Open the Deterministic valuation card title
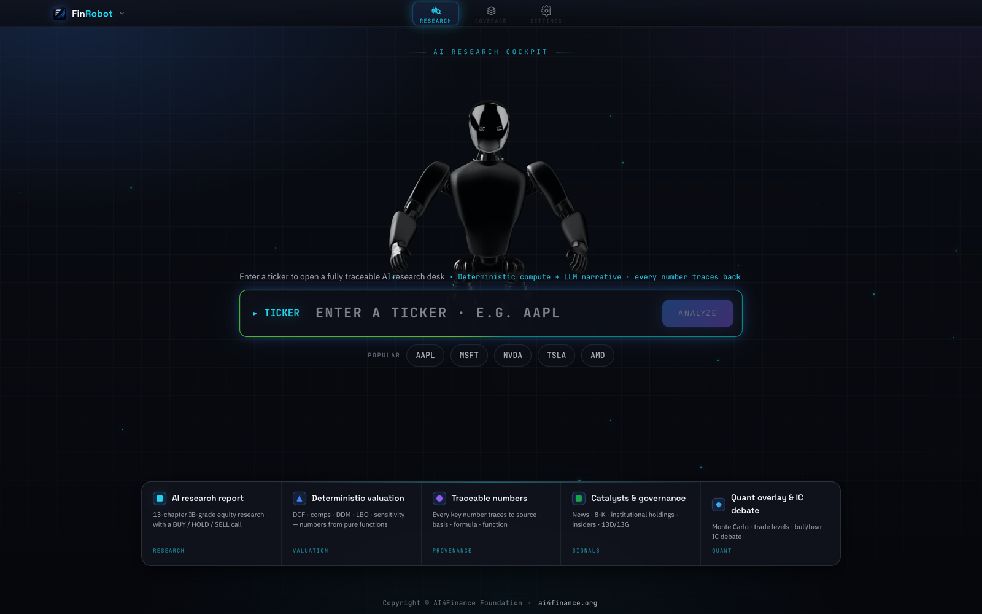Screen dimensions: 982x614 (358, 499)
